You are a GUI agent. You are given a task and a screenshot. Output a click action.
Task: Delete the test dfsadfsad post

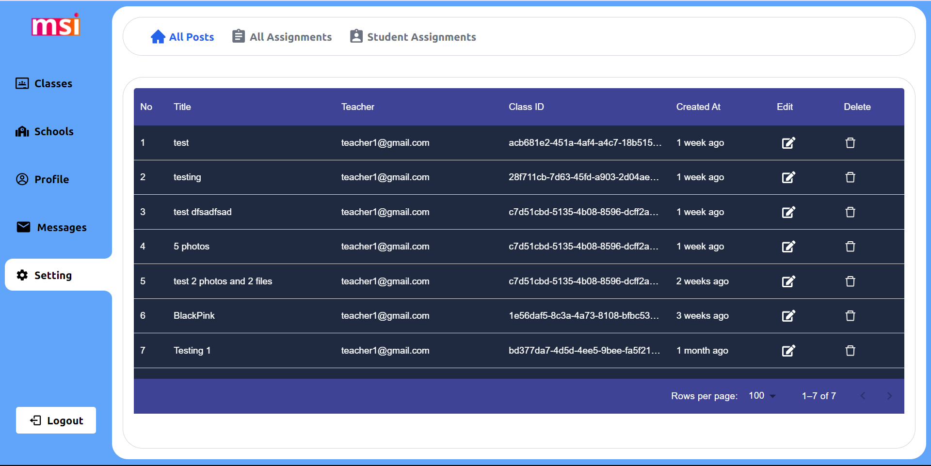click(x=851, y=212)
